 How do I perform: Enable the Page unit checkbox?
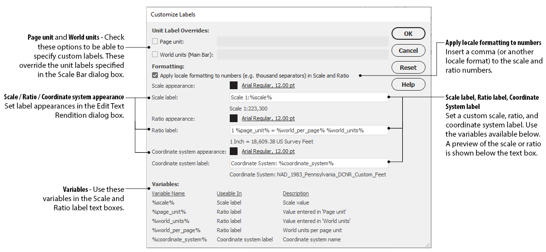point(155,42)
